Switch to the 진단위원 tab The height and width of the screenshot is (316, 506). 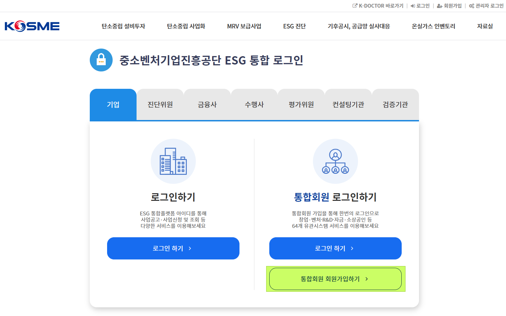160,104
